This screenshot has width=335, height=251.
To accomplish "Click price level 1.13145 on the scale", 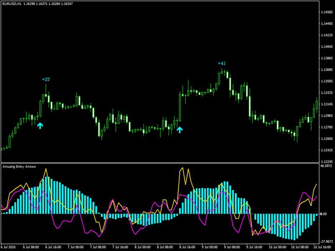I will tap(327, 104).
